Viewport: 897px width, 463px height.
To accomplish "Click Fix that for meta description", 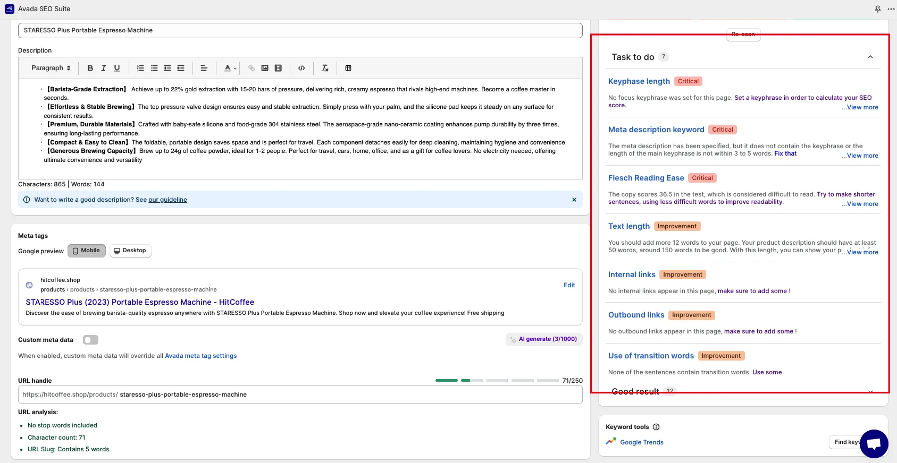I will point(785,153).
